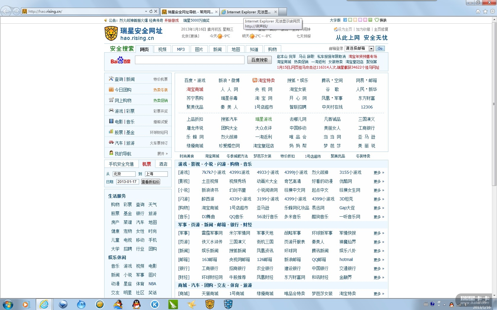Refresh the page with the reload icon
497x310 pixels.
click(151, 12)
